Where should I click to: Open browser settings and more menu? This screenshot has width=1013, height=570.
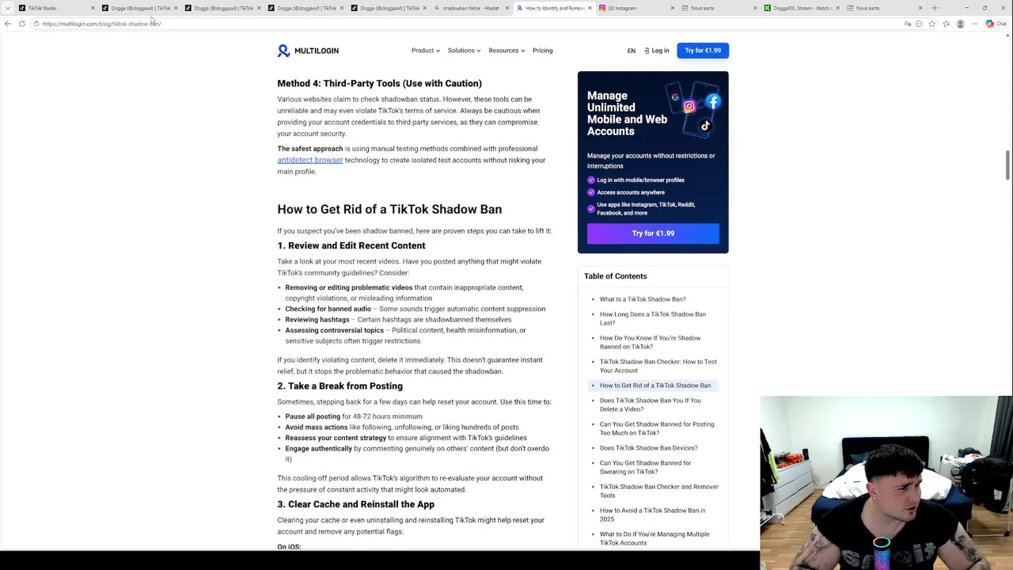coord(974,24)
